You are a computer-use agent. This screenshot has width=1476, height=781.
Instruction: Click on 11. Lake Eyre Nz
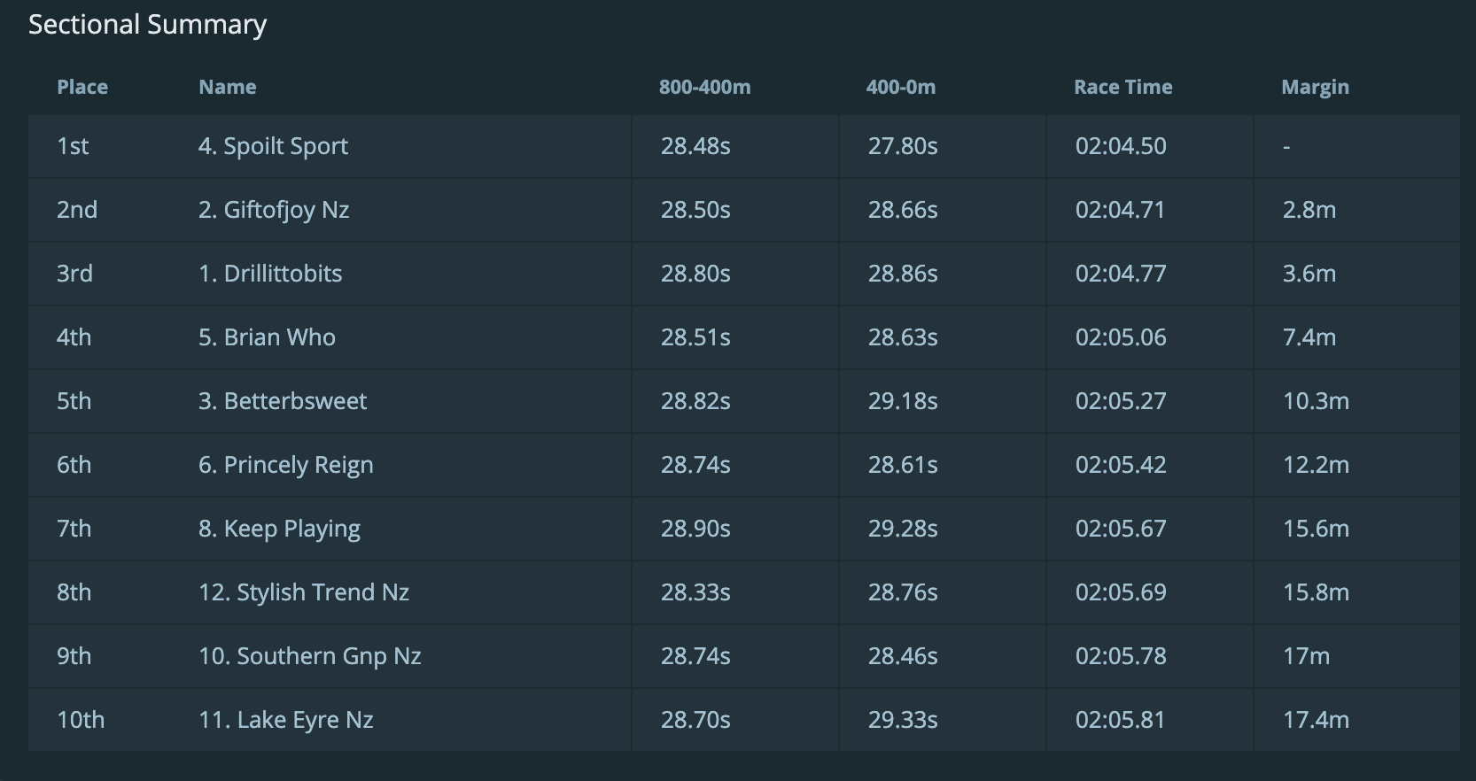286,720
